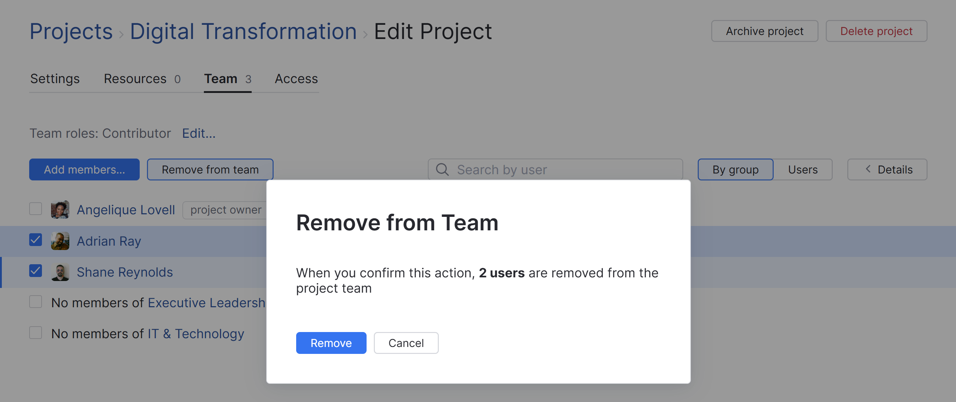
Task: Uncheck the Adrian Ray checkbox
Action: 36,240
